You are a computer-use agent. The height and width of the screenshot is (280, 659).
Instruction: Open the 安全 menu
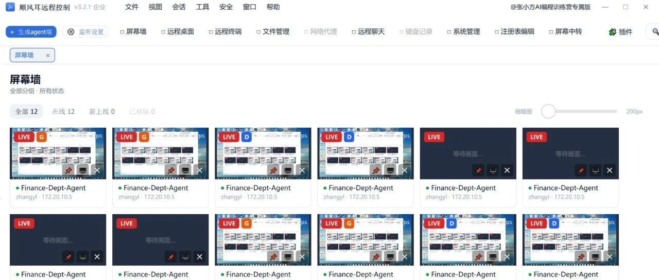[x=226, y=7]
